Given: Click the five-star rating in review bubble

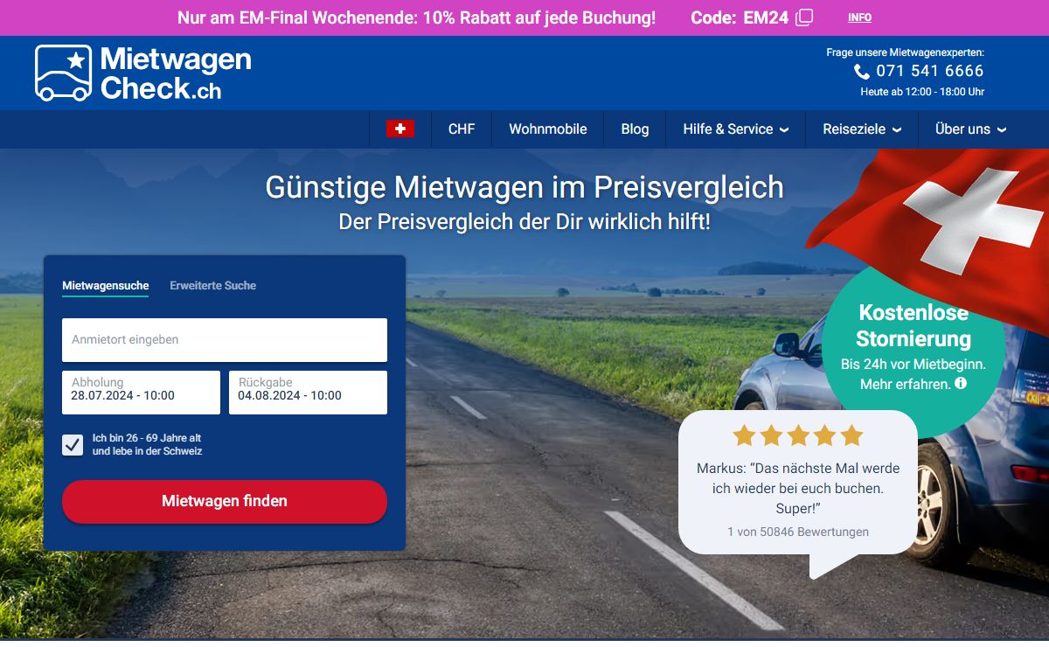Looking at the screenshot, I should [798, 435].
